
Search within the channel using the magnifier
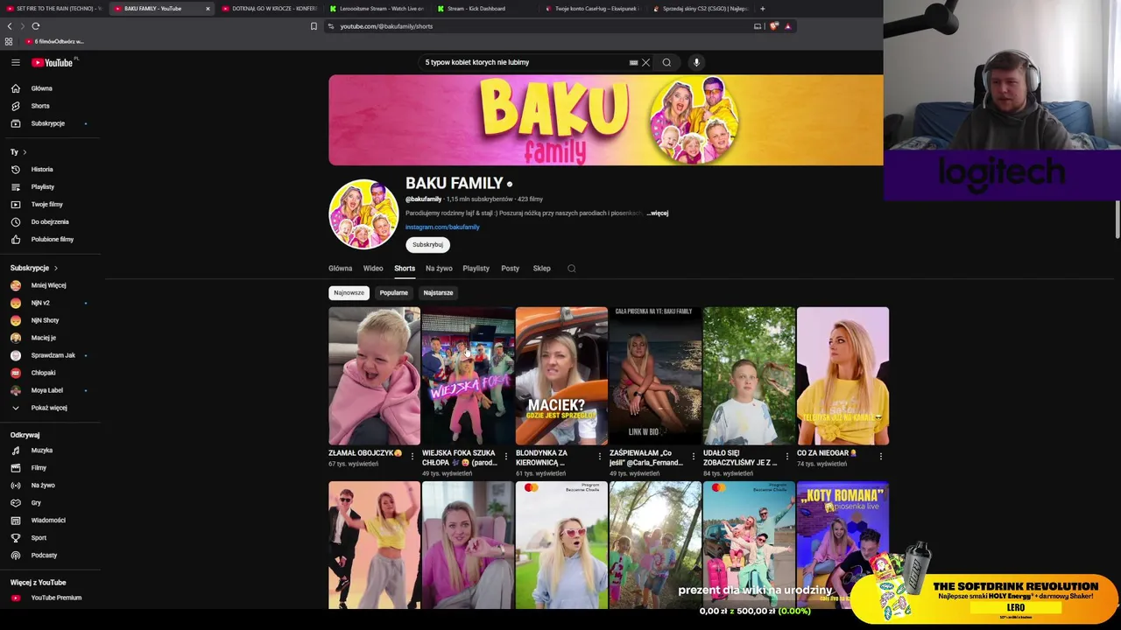pyautogui.click(x=571, y=269)
